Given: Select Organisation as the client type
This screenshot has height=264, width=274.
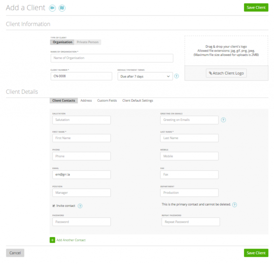Looking at the screenshot, I should (62, 42).
